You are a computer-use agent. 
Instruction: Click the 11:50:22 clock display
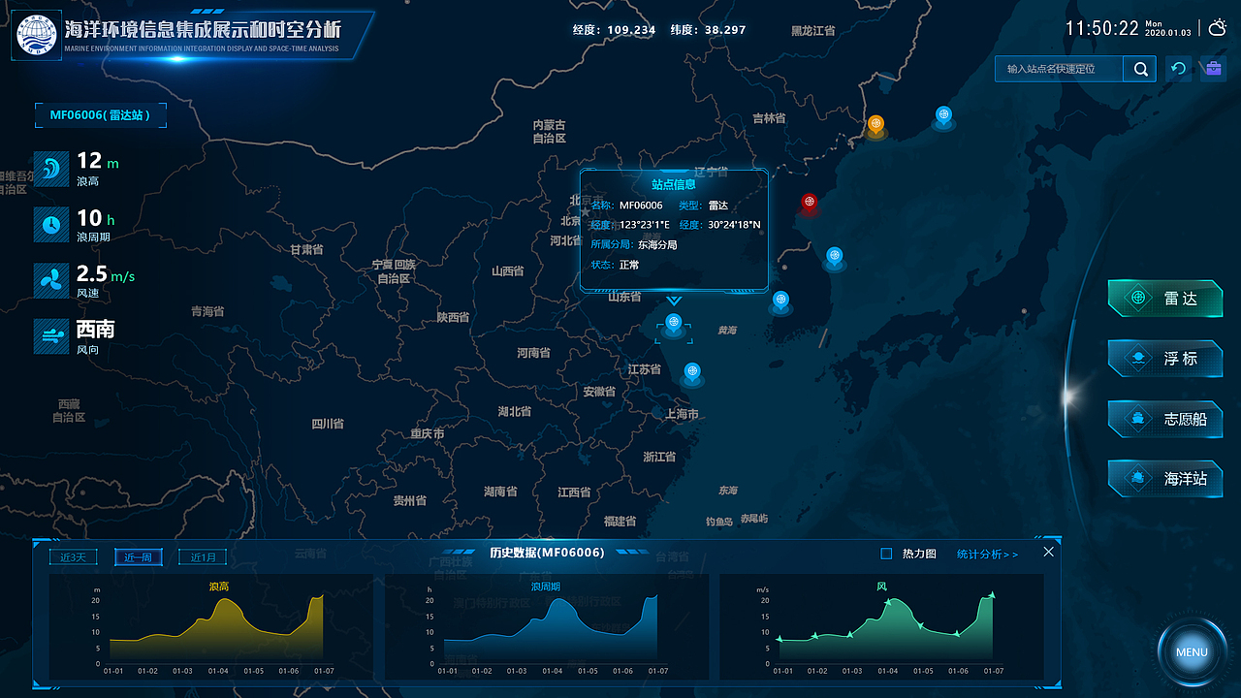pos(1102,28)
